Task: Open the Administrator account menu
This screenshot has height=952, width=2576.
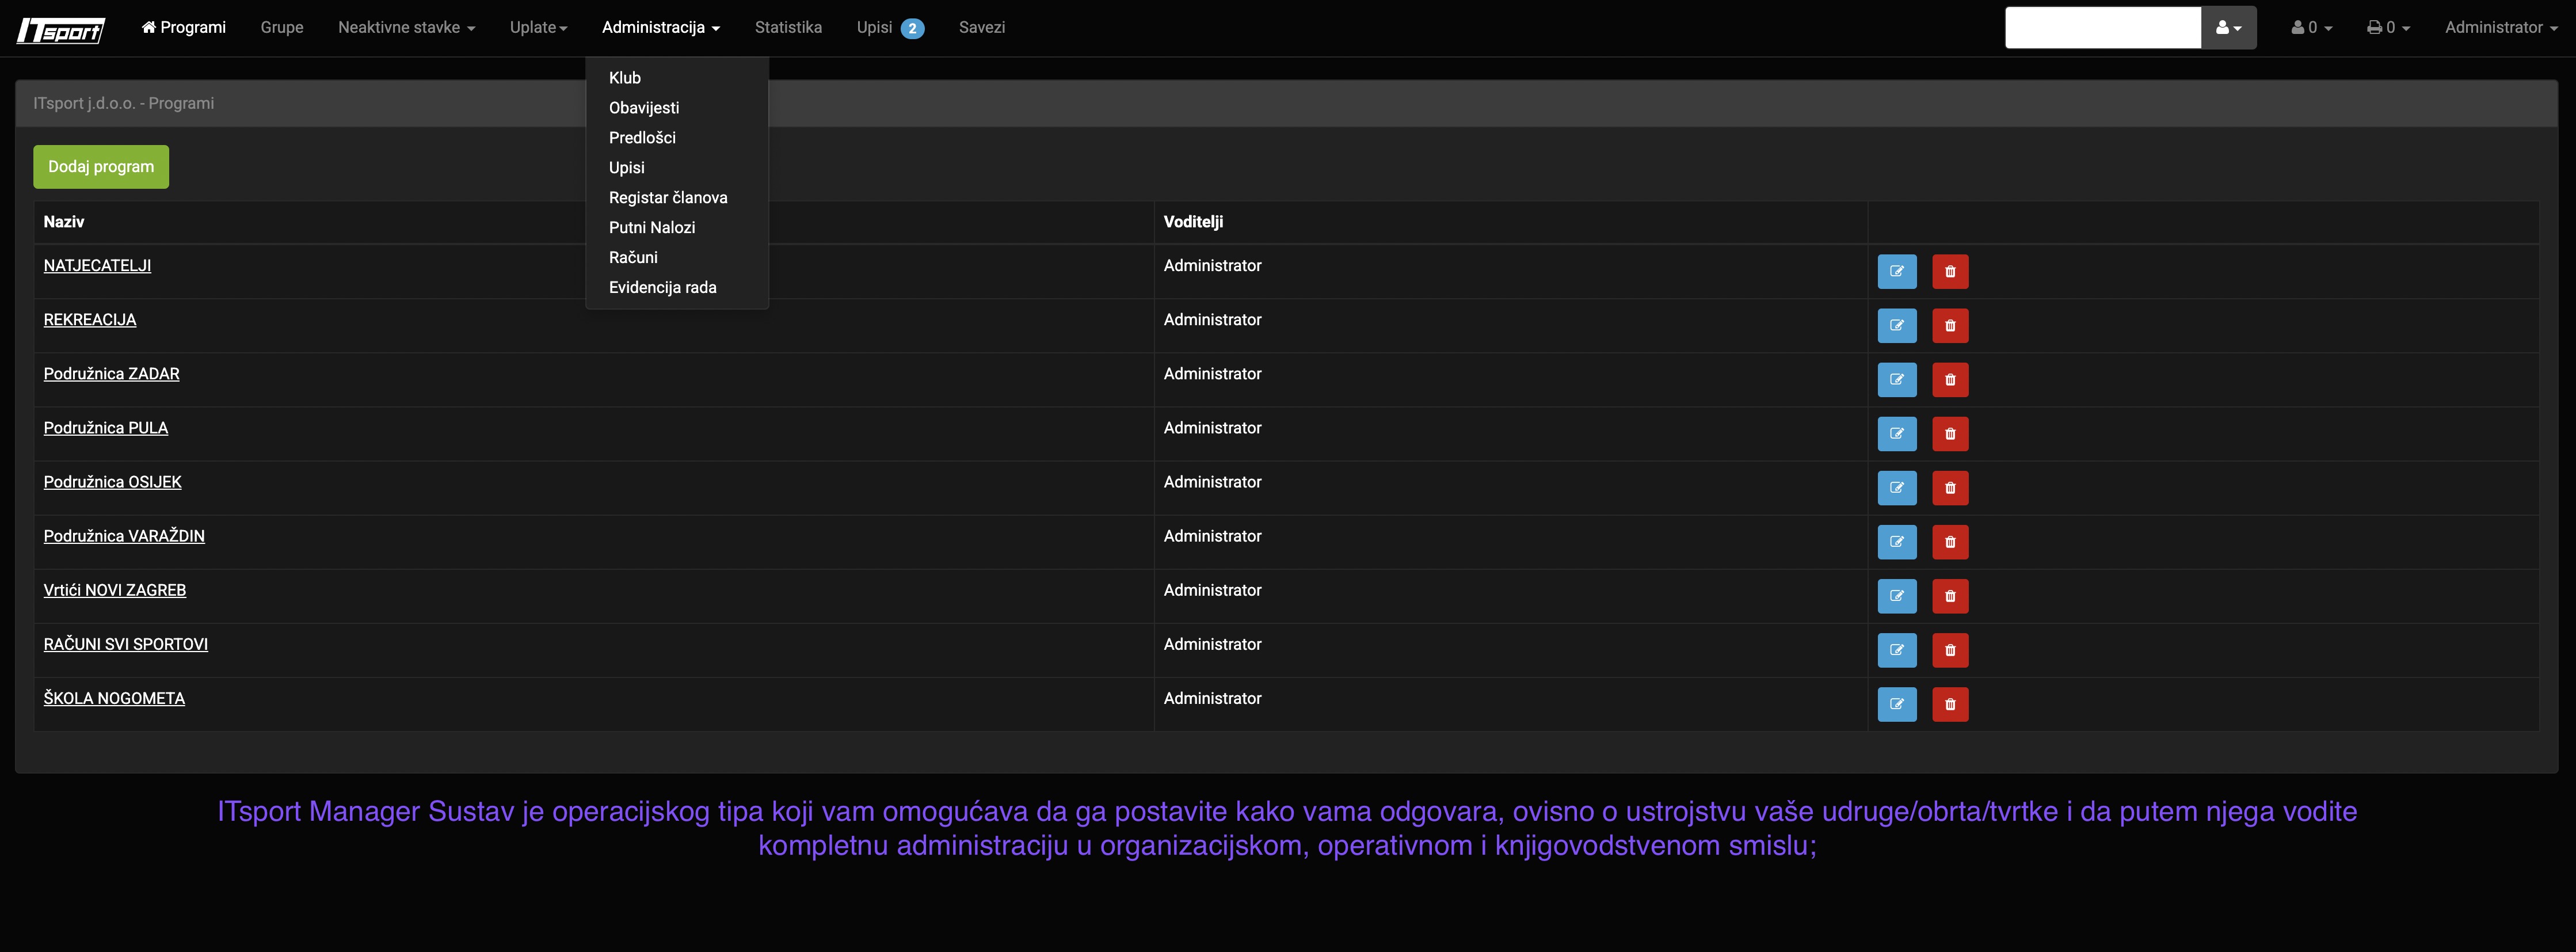Action: (2500, 28)
